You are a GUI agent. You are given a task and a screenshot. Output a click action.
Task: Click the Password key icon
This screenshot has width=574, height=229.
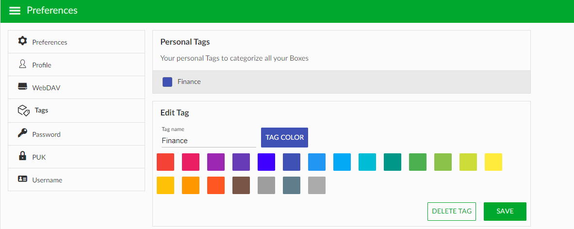coord(22,133)
